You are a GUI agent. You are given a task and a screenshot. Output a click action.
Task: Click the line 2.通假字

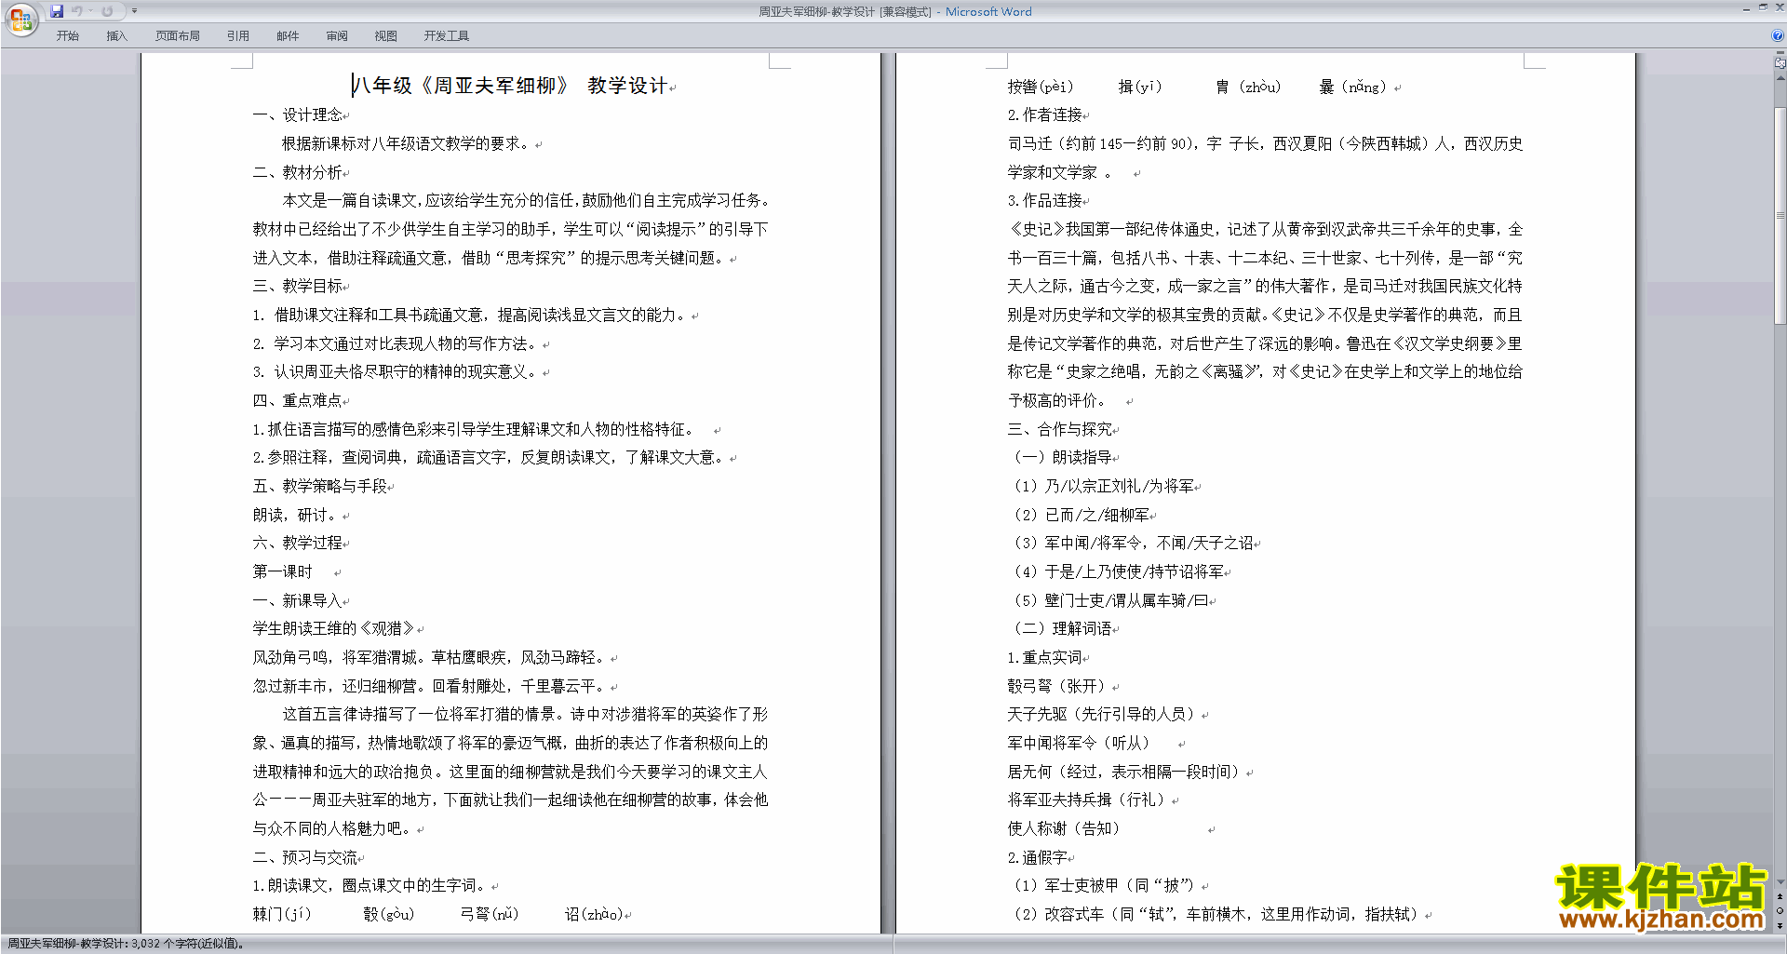[1037, 857]
